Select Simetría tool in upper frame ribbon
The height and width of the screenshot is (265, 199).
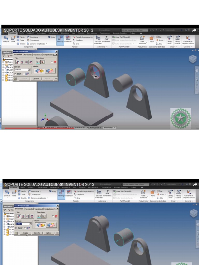tap(21, 43)
